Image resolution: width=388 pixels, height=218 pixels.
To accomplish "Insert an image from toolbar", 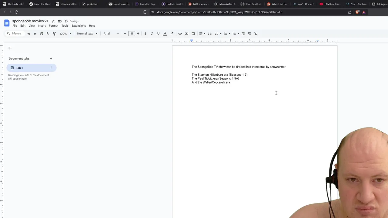I will point(193,34).
